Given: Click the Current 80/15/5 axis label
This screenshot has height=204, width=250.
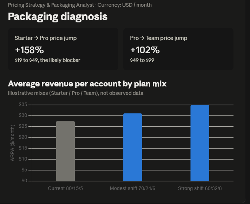Looking at the screenshot, I should point(65,189).
